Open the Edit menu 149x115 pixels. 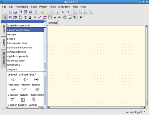(11, 7)
